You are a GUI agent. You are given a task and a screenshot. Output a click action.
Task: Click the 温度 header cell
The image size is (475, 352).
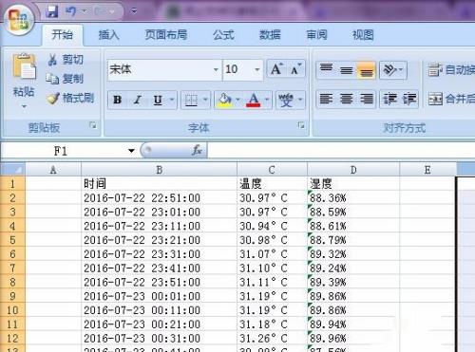tap(272, 183)
